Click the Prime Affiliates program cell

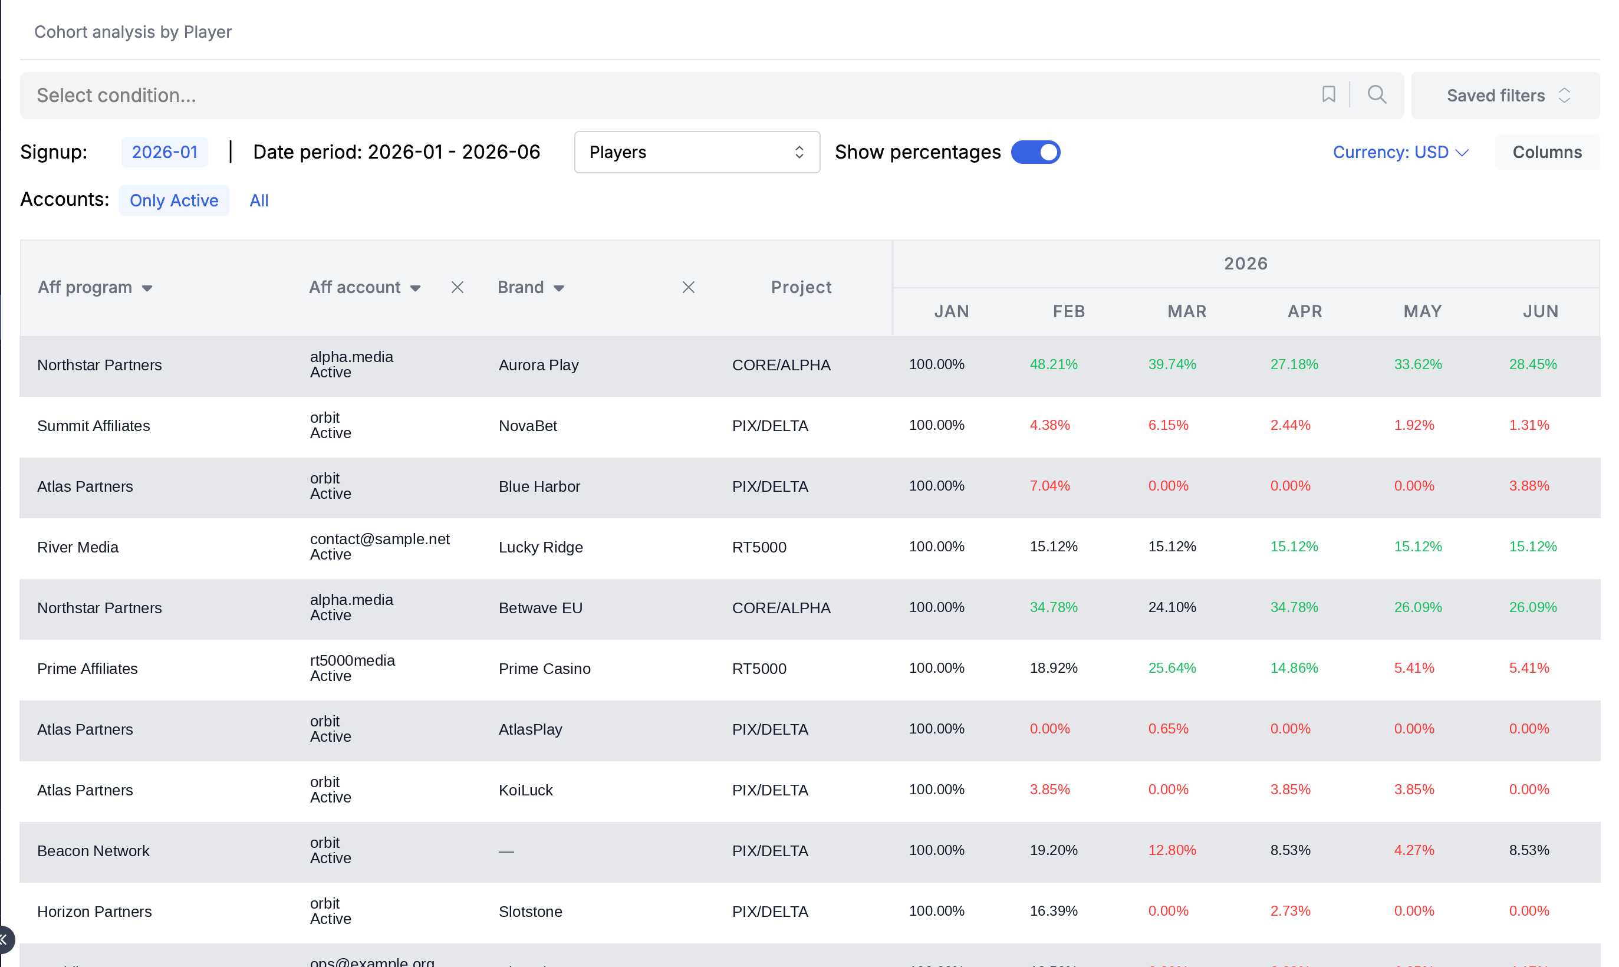click(87, 669)
